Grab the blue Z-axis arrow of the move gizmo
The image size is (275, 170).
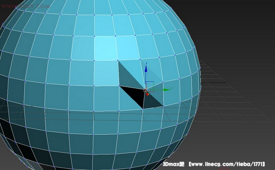click(x=146, y=69)
